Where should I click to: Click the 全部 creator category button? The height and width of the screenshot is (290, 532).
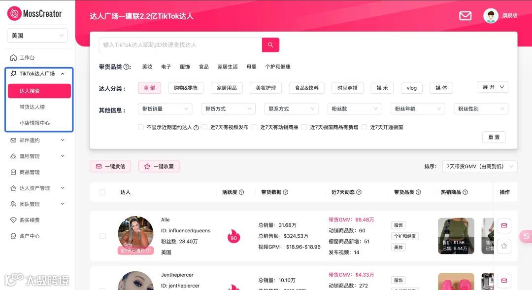pos(149,88)
